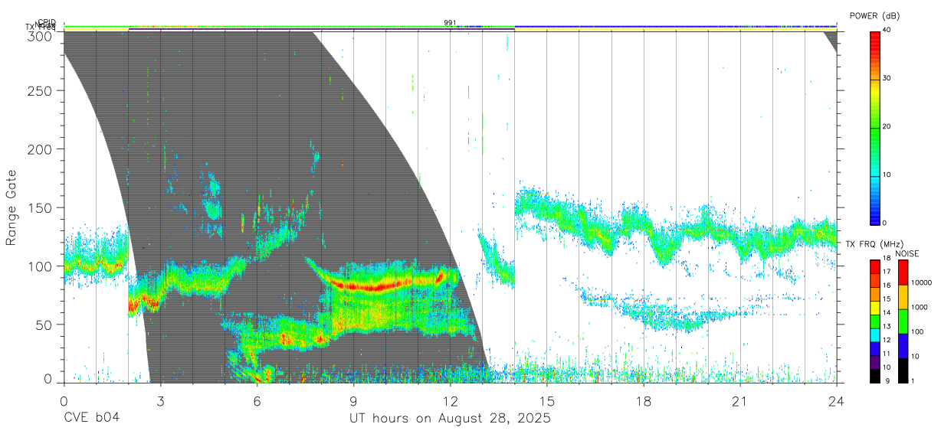Select the 250 range gate tick label
This screenshot has height=434, width=941.
pos(38,91)
